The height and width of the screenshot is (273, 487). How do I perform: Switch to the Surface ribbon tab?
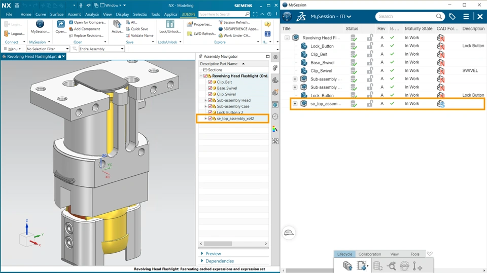point(57,14)
